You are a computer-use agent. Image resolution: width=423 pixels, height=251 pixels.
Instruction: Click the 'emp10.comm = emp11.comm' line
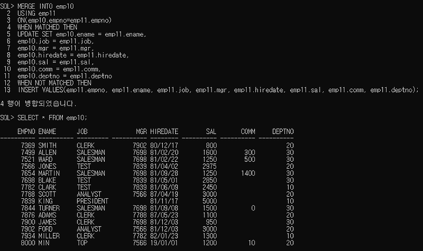coord(59,69)
